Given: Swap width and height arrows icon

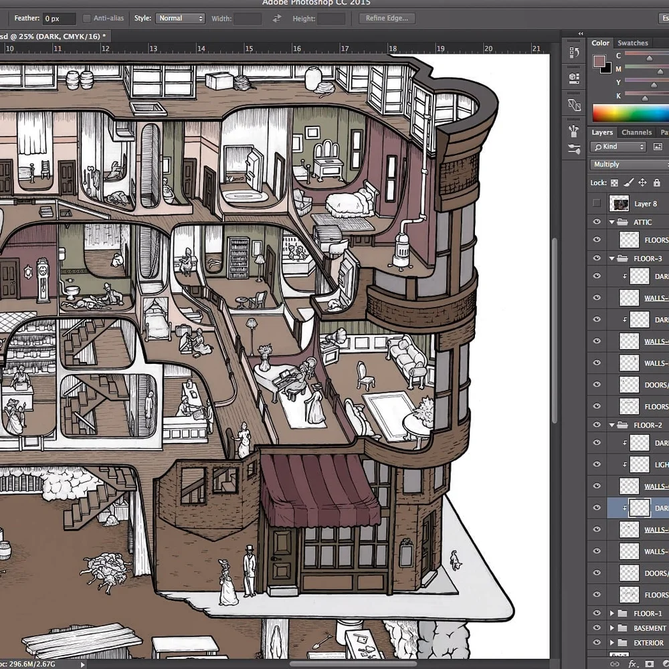Looking at the screenshot, I should [x=277, y=19].
